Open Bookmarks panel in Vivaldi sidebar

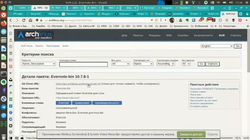coord(11,33)
